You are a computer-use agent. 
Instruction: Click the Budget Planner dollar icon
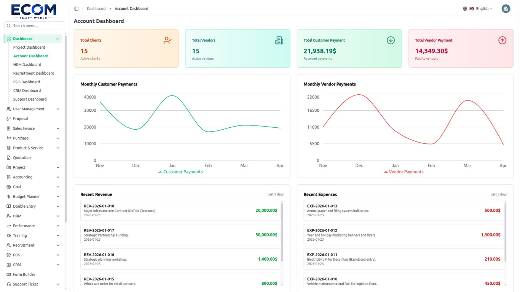pyautogui.click(x=9, y=197)
